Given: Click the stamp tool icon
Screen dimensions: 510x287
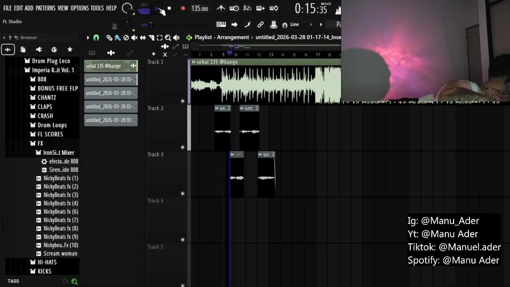Looking at the screenshot, I should (274, 25).
